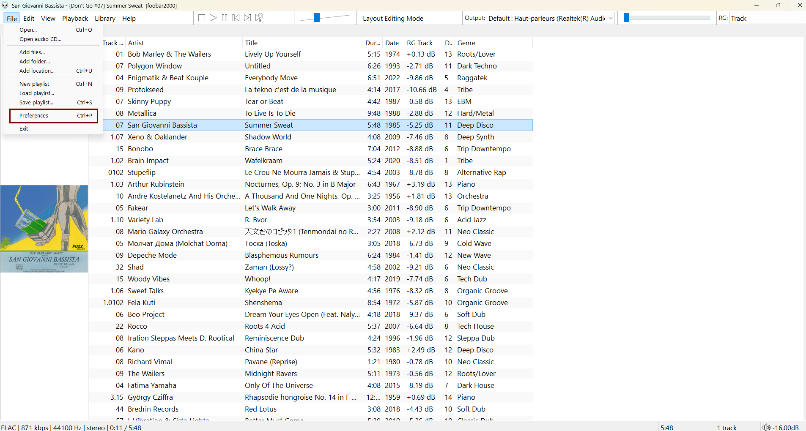Select Bonobo Brace Brace track
This screenshot has height=431, width=806.
tap(310, 149)
